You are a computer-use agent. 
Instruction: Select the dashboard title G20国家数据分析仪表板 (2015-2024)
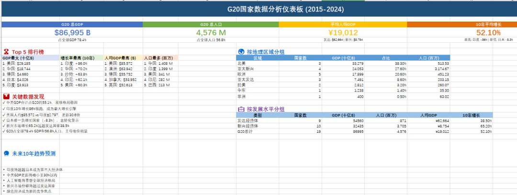pos(286,9)
